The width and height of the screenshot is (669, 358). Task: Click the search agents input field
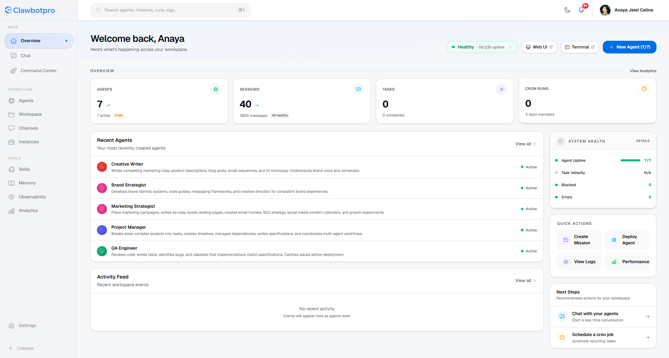point(170,10)
